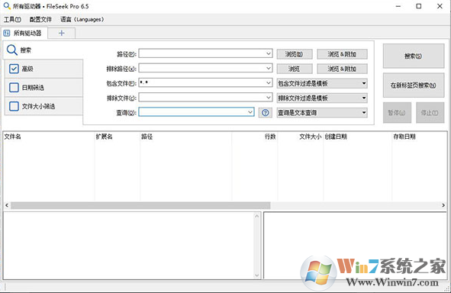451x293 pixels.
Task: Open 包含文件过滤是模板 dropdown
Action: point(322,83)
